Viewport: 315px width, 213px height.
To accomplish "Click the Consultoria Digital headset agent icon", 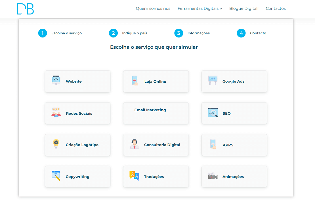I will pyautogui.click(x=134, y=144).
